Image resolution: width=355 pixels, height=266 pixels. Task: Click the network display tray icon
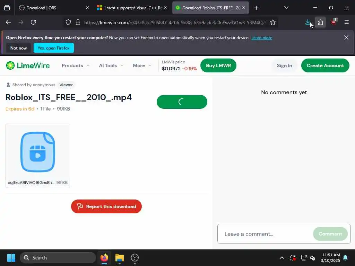(304, 258)
